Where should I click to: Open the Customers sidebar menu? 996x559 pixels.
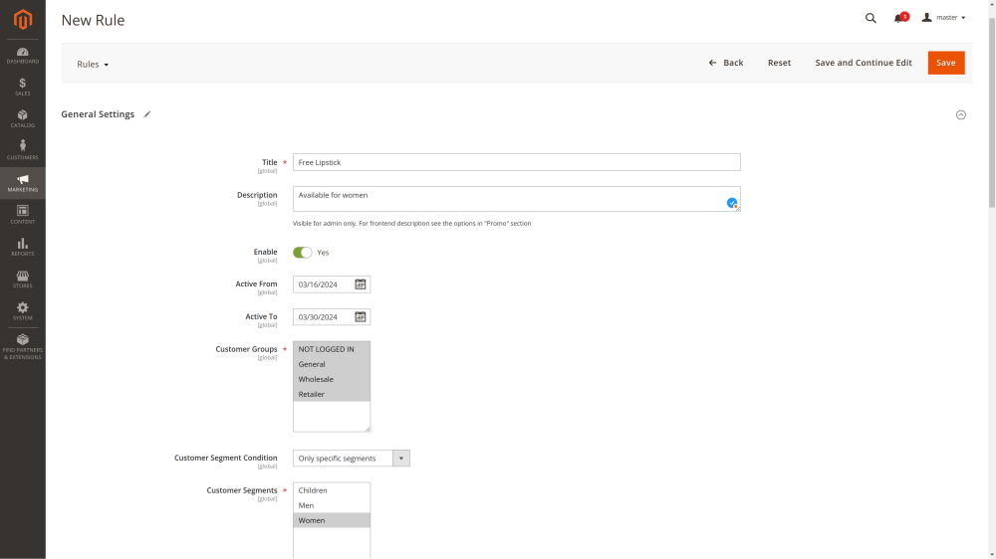click(23, 150)
